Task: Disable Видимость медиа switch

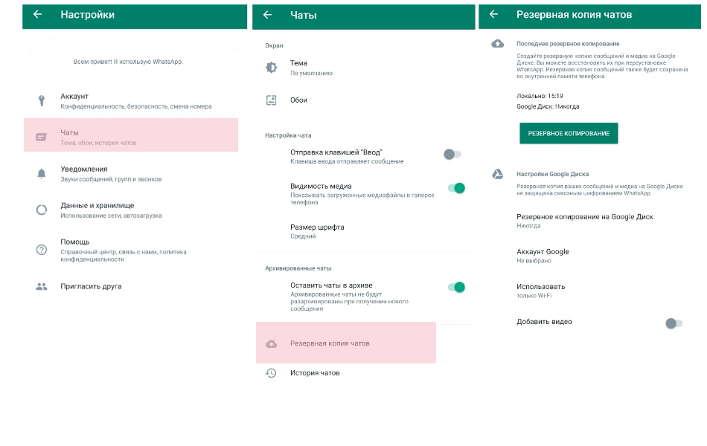Action: [456, 188]
